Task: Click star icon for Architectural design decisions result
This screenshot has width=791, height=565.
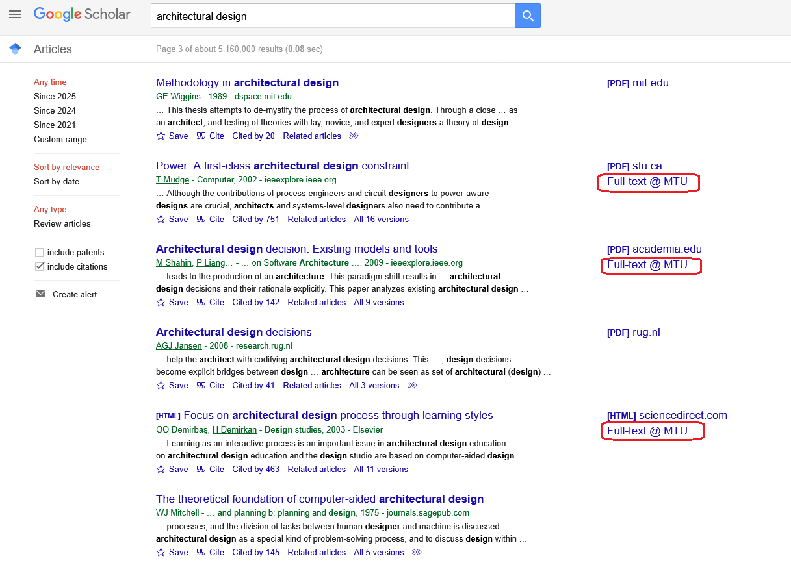Action: point(161,385)
